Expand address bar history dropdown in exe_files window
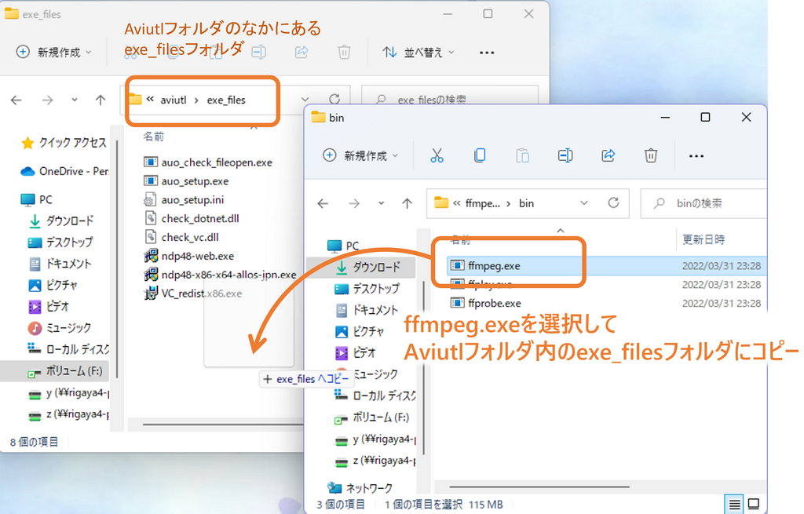The width and height of the screenshot is (804, 514). click(x=305, y=100)
